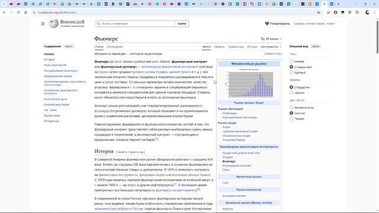
Task: Jump to Фьючерсные биржи in contents
Action: 57,105
